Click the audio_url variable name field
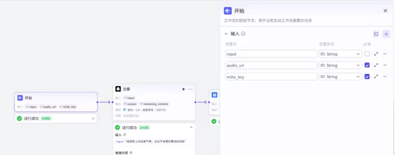 pos(271,65)
